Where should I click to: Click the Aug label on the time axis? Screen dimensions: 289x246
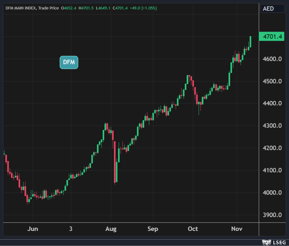click(x=111, y=229)
